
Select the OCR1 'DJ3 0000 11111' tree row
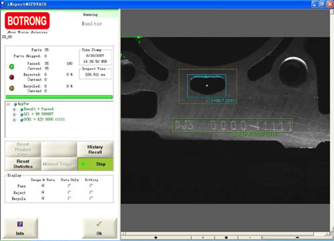coord(44,120)
